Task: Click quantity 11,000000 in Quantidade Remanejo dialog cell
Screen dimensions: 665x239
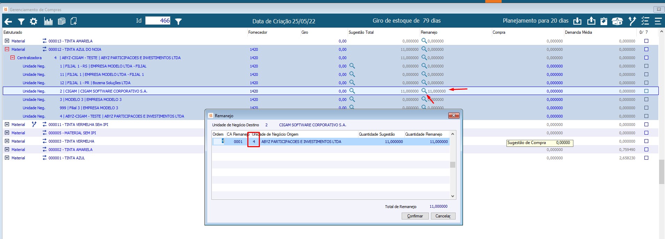Action: [439, 142]
